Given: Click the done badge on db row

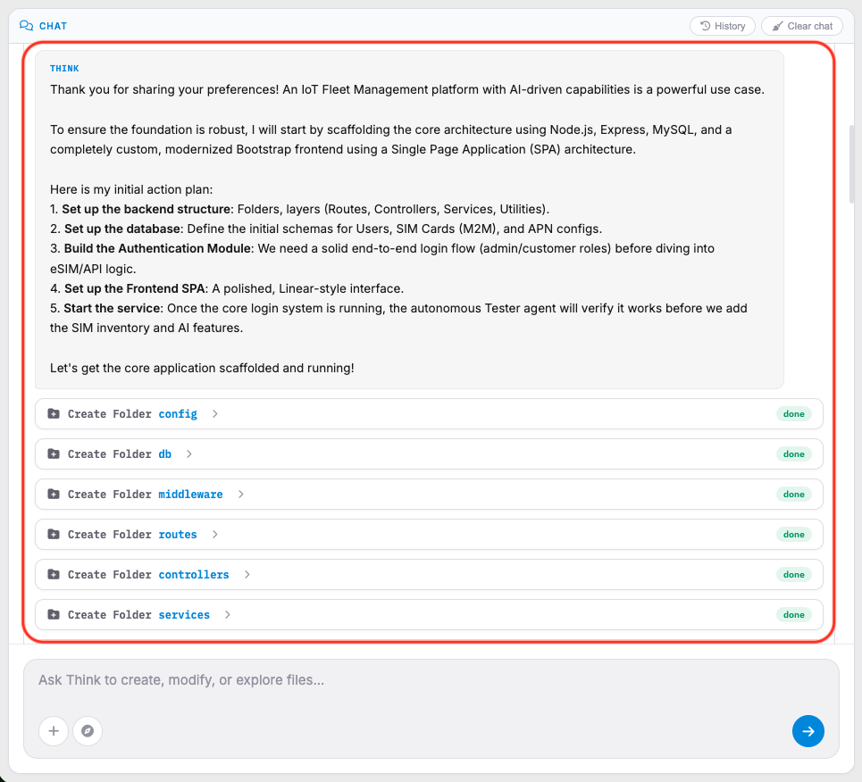Looking at the screenshot, I should point(794,453).
